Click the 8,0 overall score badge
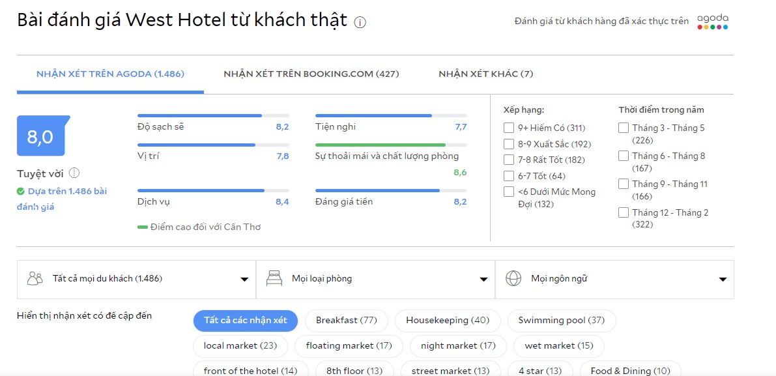 coord(41,136)
